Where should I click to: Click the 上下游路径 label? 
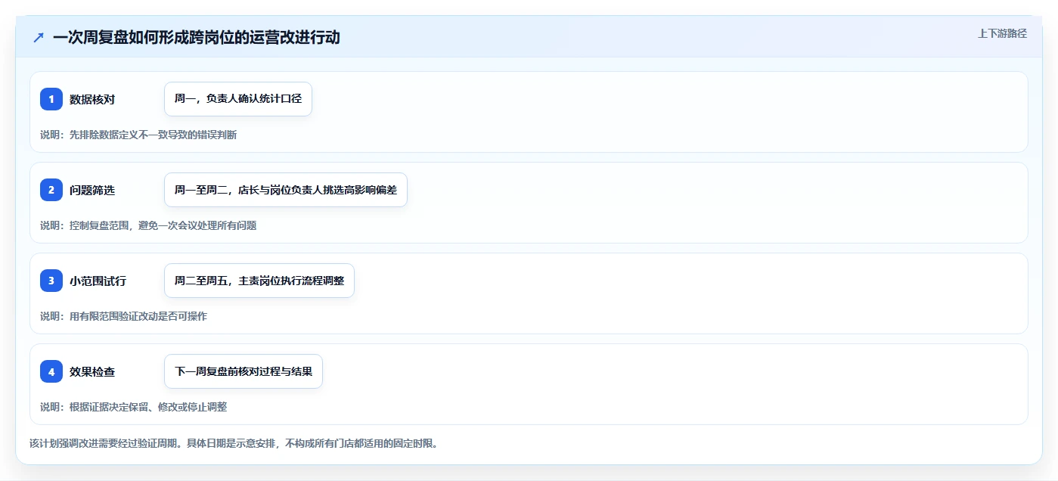pyautogui.click(x=1002, y=33)
